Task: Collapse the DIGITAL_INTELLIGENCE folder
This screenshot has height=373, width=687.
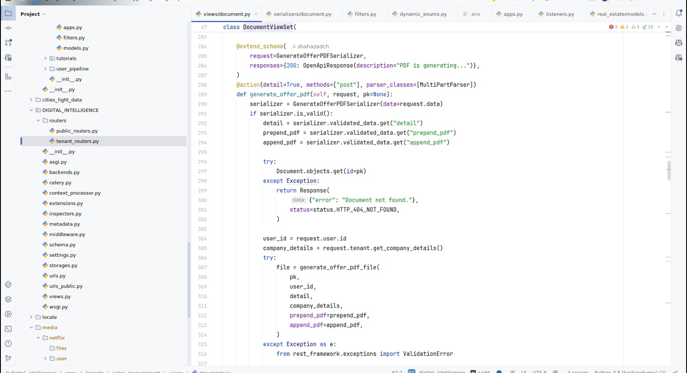Action: (x=31, y=110)
